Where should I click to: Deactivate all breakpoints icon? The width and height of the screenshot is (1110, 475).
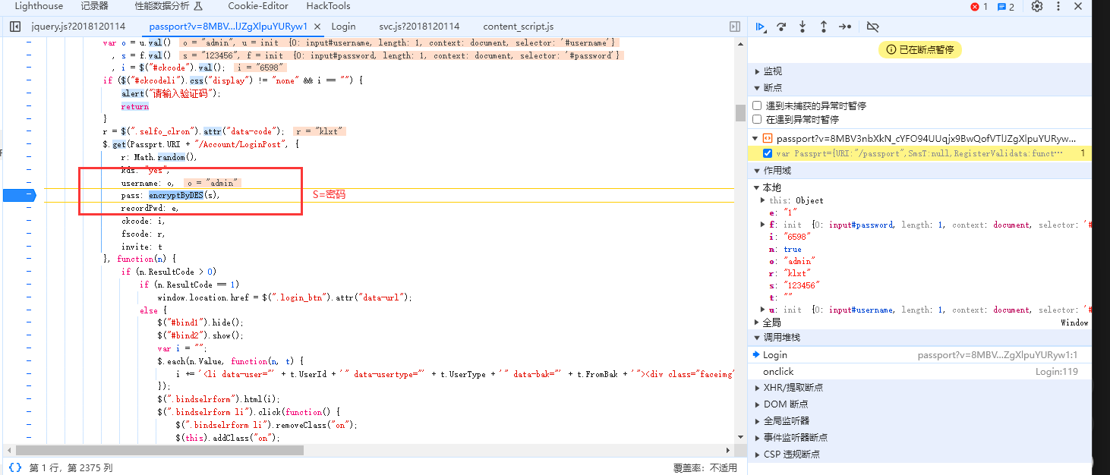[872, 27]
